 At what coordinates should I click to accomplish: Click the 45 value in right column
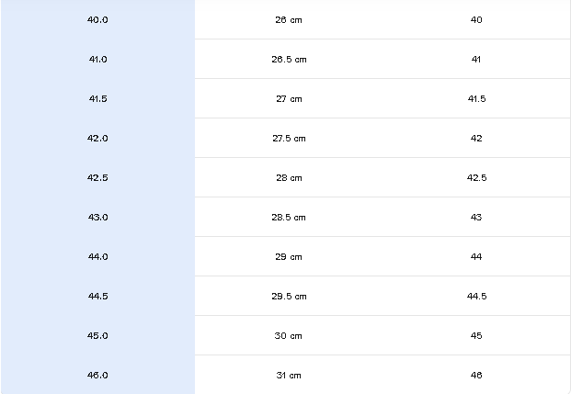476,335
